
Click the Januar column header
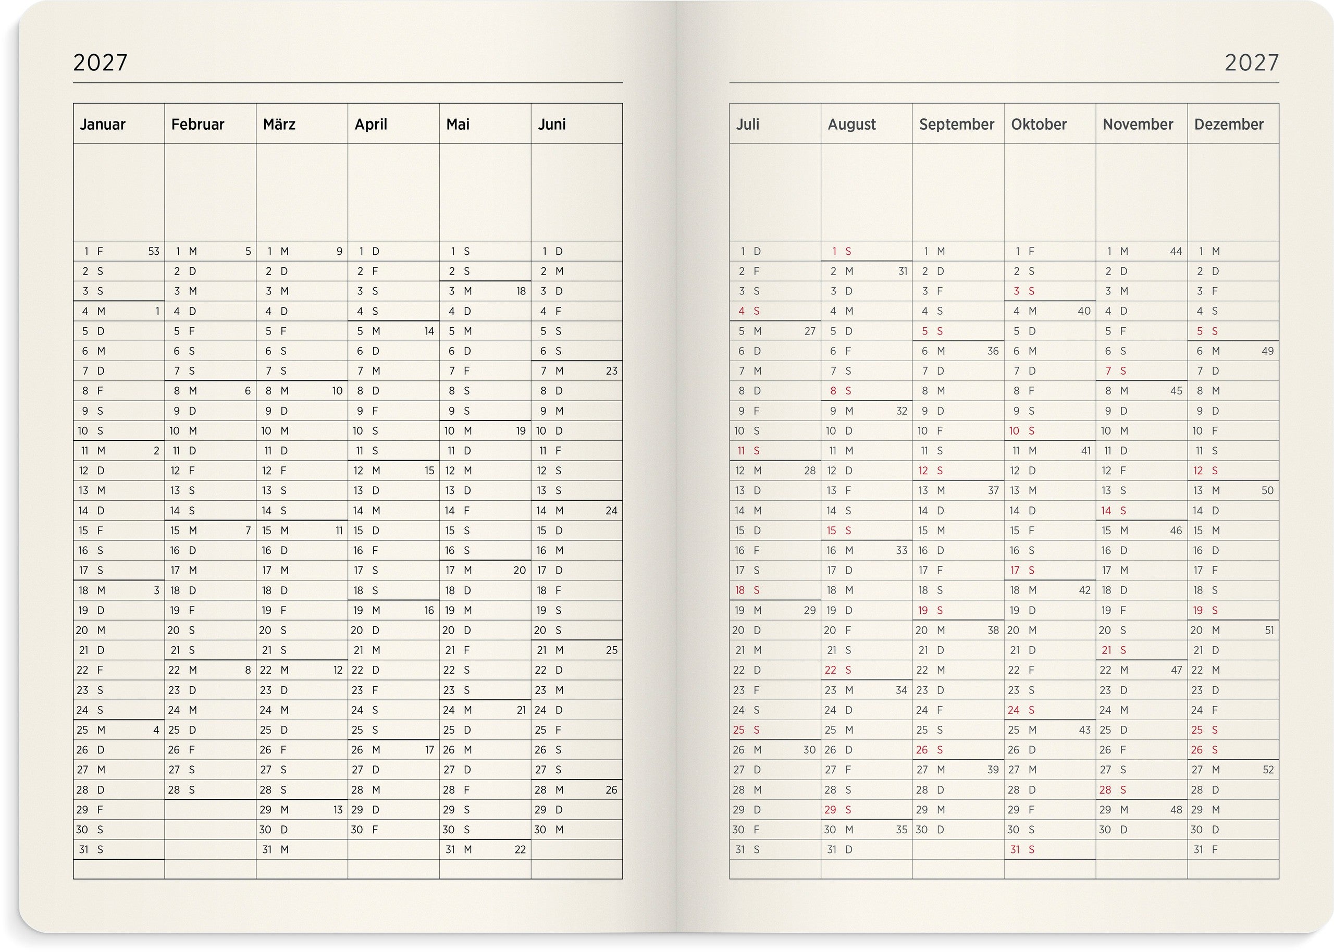(103, 124)
